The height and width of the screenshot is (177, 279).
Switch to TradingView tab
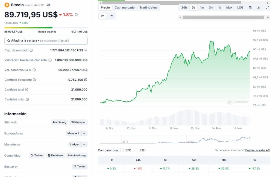(x=148, y=8)
